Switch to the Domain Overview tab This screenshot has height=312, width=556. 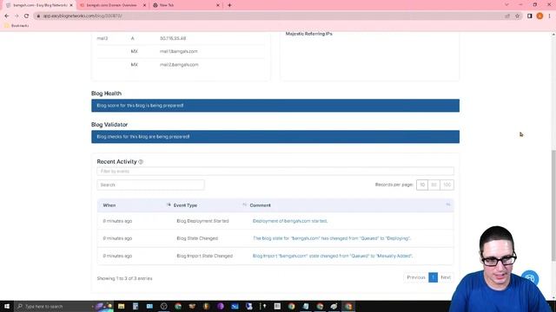(x=112, y=5)
